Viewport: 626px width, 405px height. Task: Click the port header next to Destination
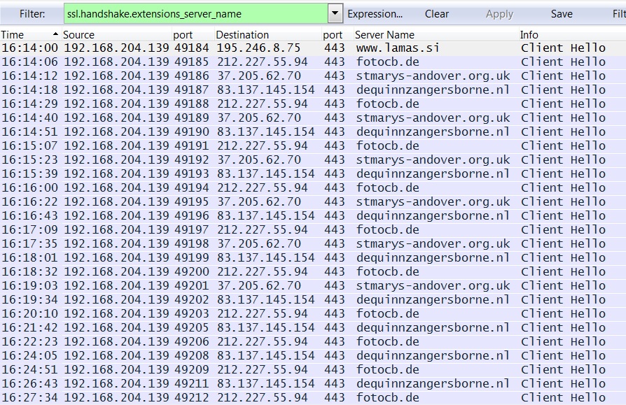(333, 35)
